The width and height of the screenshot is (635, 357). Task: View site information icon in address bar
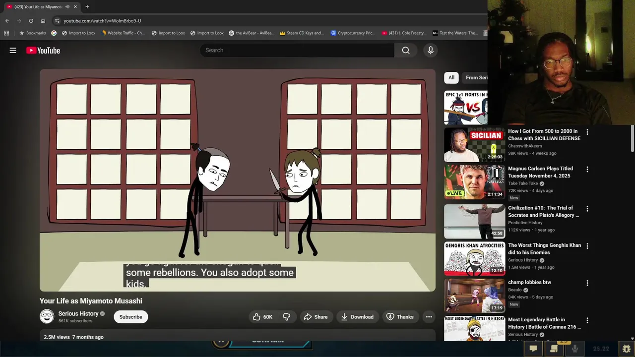point(57,21)
